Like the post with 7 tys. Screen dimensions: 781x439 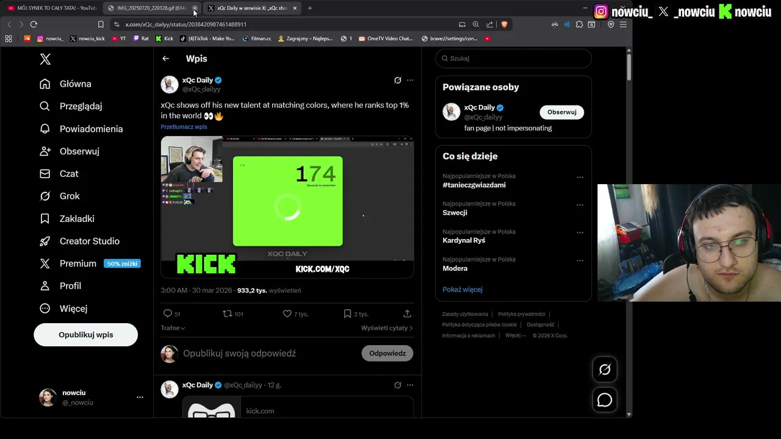[x=295, y=313]
